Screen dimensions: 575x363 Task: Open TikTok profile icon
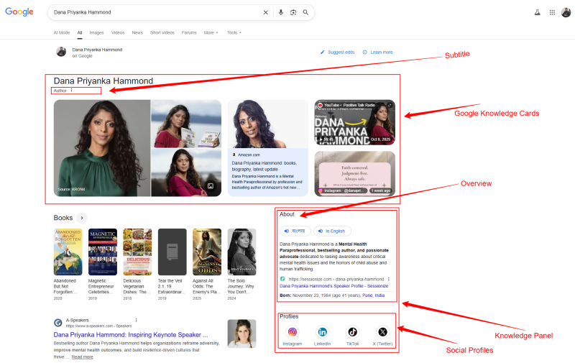(x=352, y=332)
